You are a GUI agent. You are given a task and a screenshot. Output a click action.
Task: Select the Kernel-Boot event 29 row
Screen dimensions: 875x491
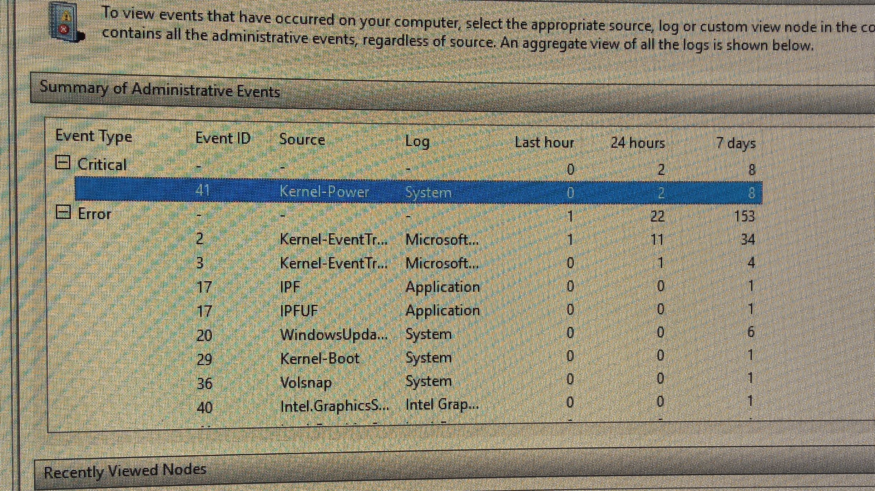pyautogui.click(x=320, y=358)
